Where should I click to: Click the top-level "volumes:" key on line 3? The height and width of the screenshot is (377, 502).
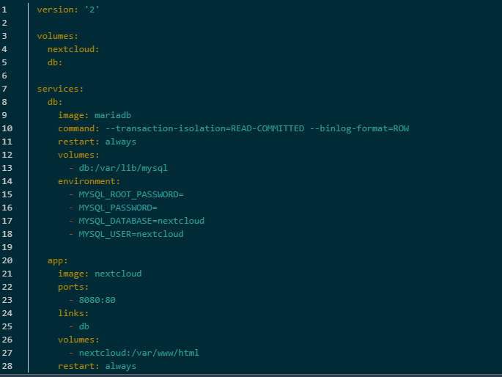tap(58, 36)
